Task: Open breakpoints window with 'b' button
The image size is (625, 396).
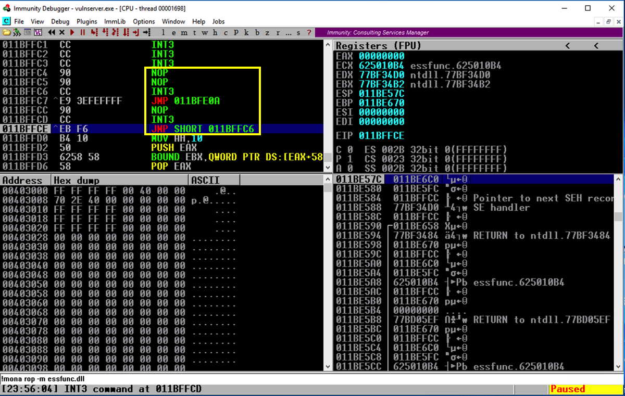Action: 257,32
